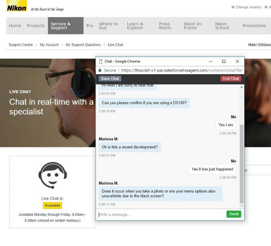271x246 pixels.
Task: Open the Products menu
Action: (36, 25)
